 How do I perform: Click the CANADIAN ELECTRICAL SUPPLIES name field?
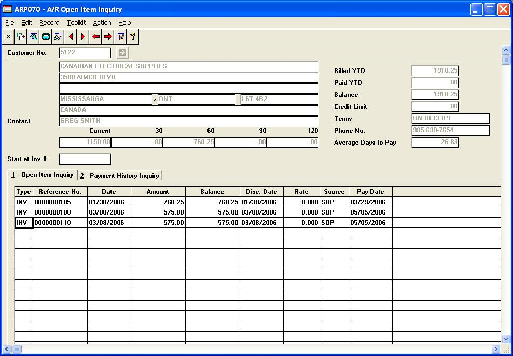(x=188, y=67)
